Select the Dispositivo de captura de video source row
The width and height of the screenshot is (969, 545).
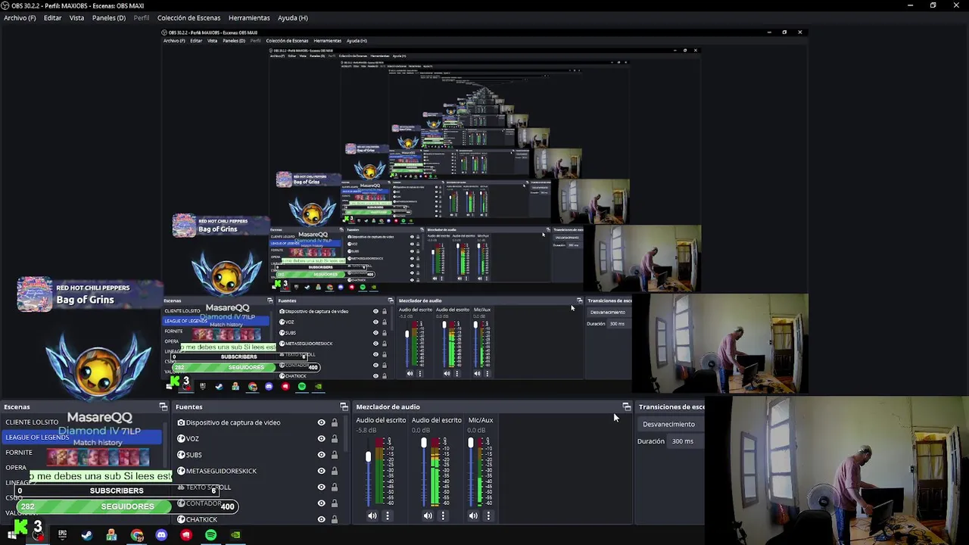point(257,422)
